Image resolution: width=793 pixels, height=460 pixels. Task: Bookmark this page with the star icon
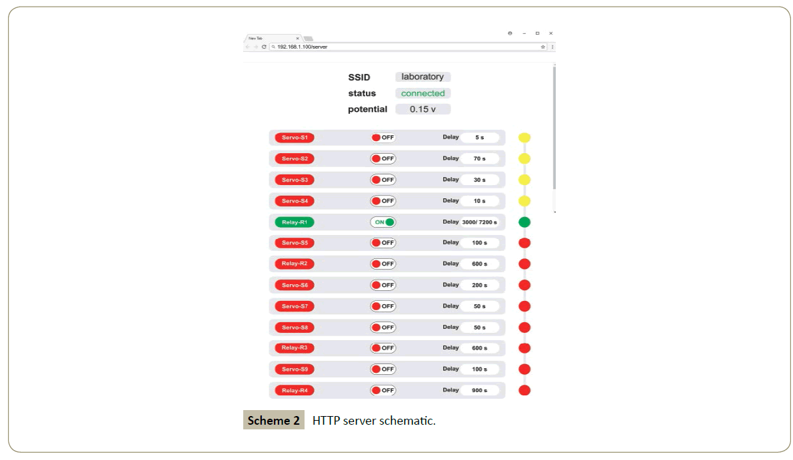(543, 47)
